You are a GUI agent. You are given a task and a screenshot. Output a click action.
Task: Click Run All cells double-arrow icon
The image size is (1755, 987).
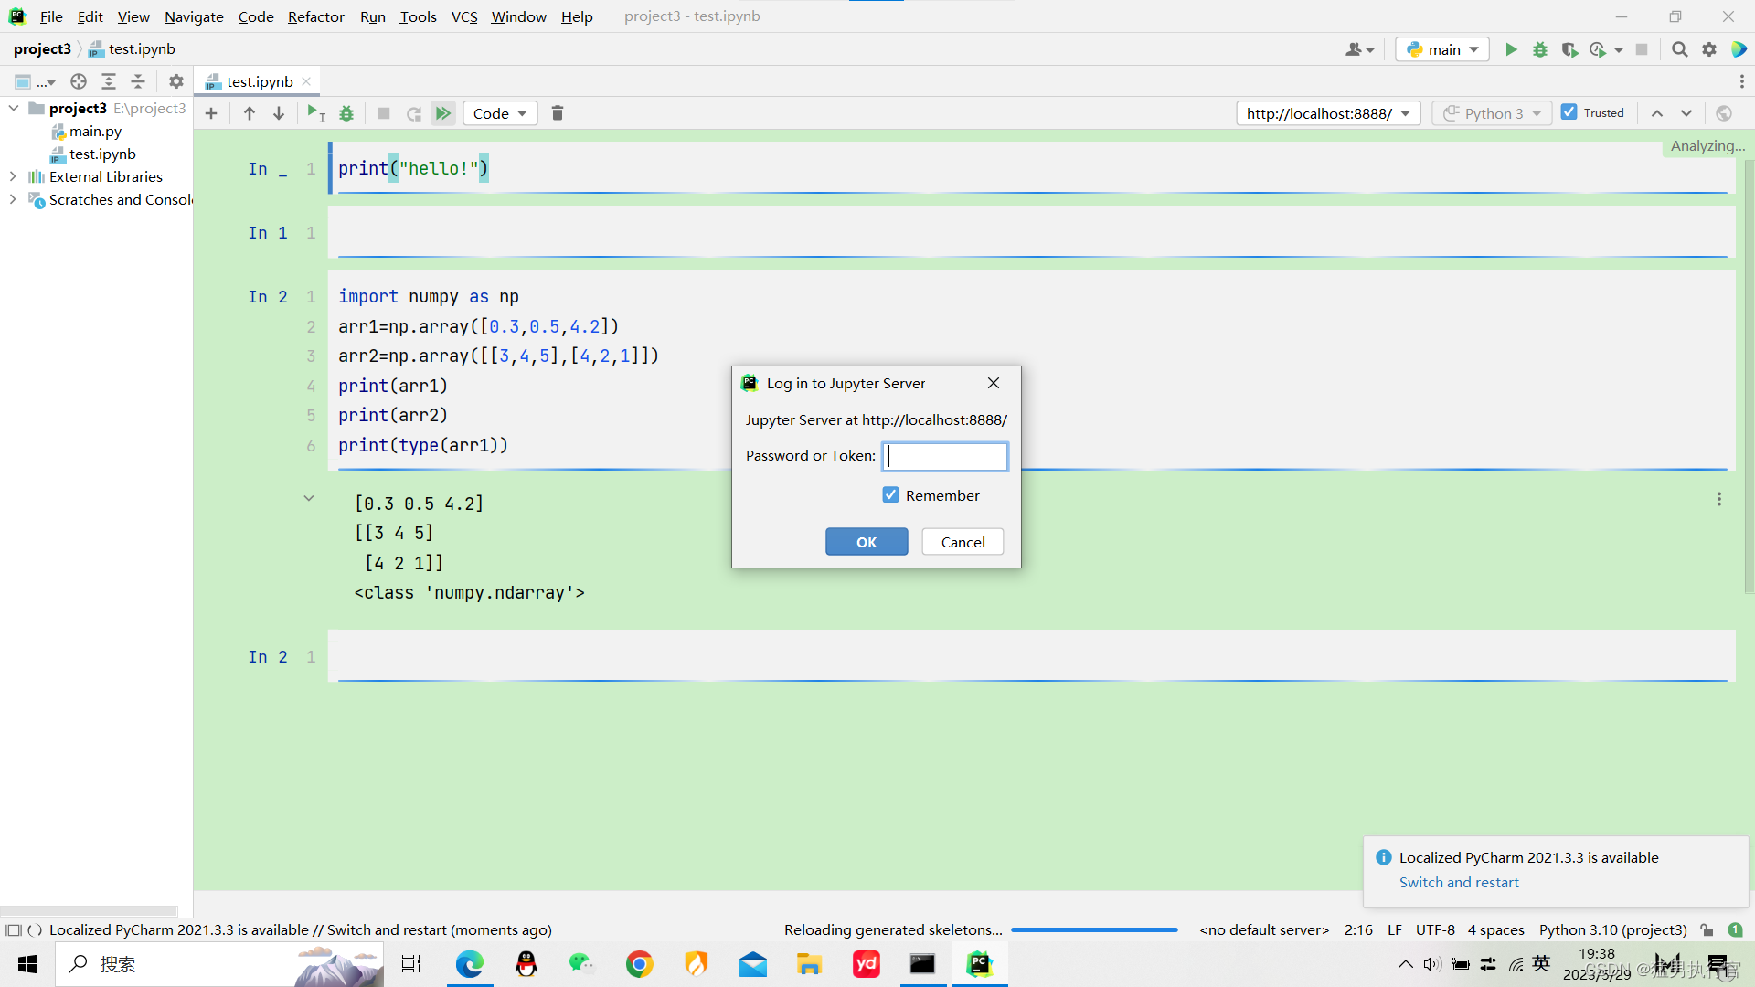443,113
